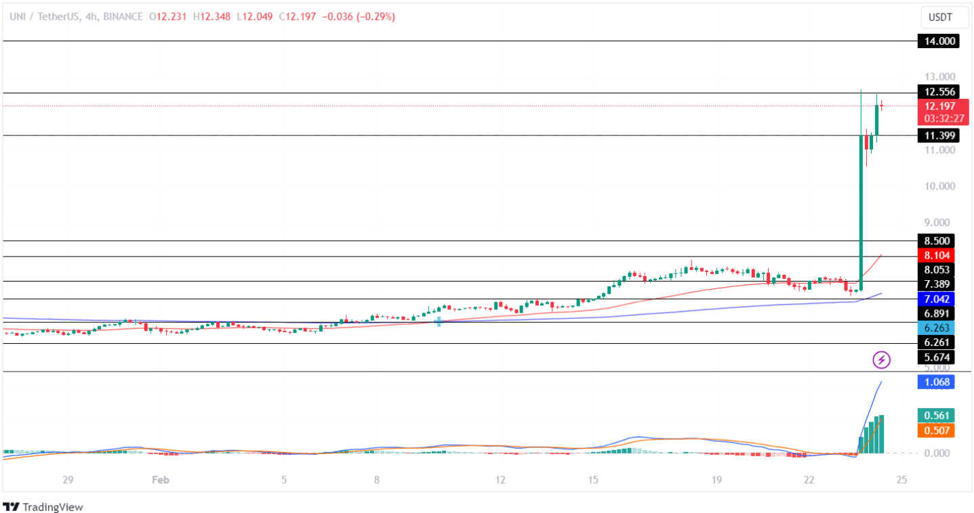The height and width of the screenshot is (513, 974).
Task: Click the blue 7.042 moving average label
Action: pos(936,298)
